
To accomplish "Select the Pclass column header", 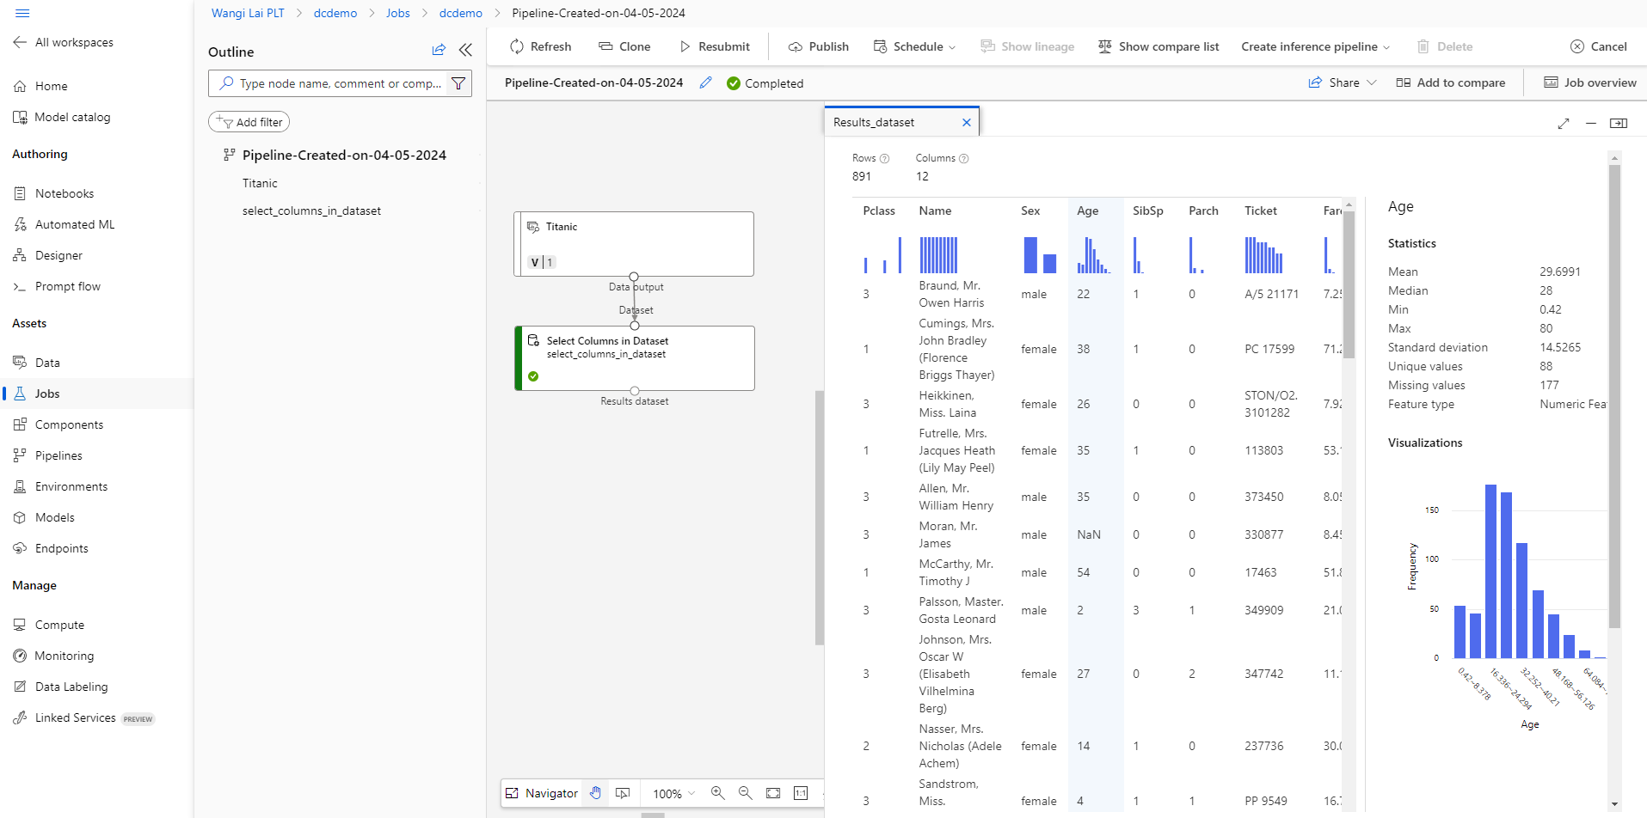I will (x=879, y=211).
